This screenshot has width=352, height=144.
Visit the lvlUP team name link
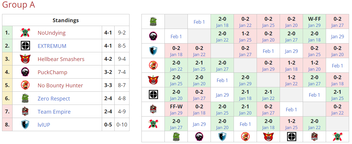tap(44, 125)
